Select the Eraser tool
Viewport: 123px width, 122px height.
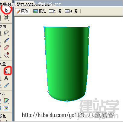click(6, 48)
